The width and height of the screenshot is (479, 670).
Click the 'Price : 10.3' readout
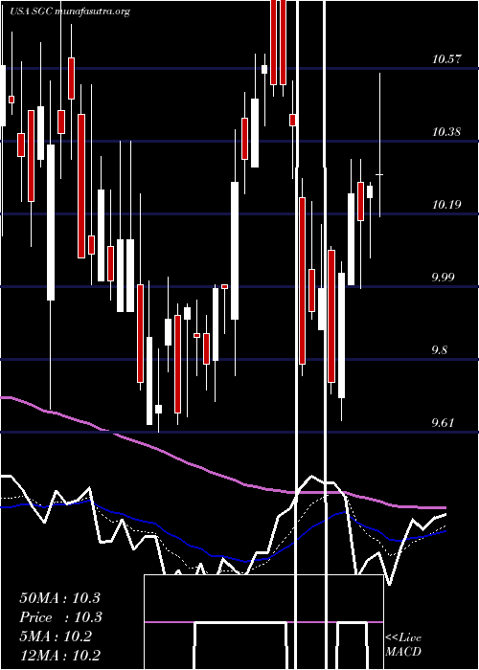tap(60, 617)
